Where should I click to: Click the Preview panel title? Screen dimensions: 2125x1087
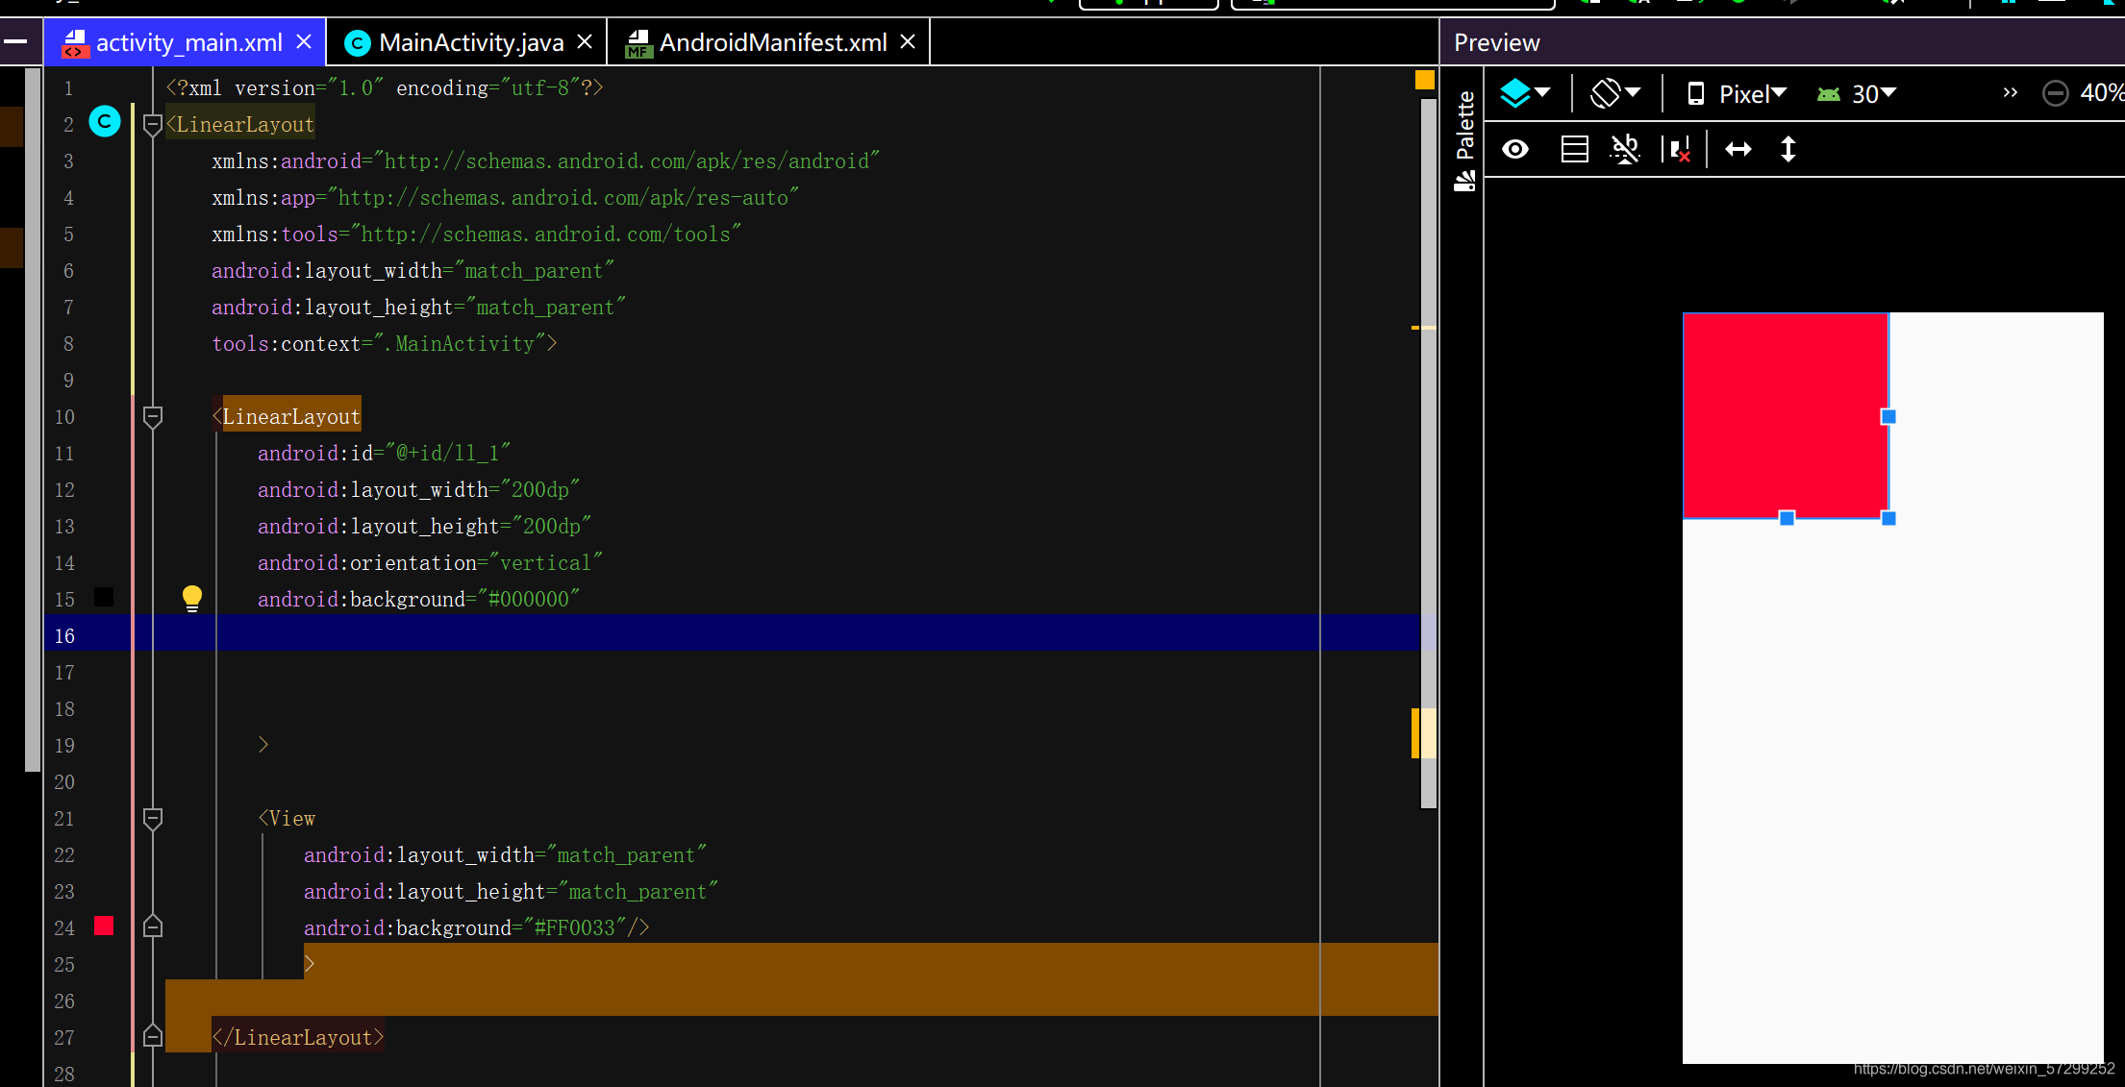point(1496,42)
